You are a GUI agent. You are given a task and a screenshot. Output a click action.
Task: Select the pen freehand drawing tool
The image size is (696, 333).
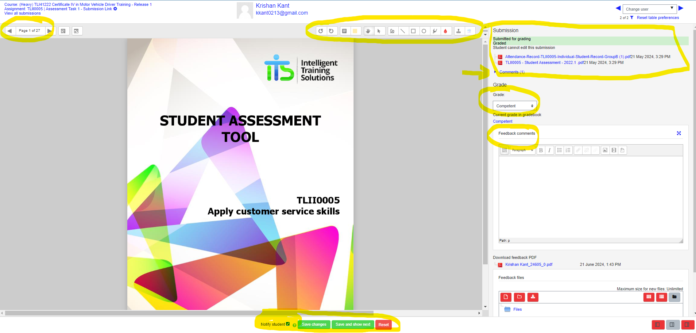tap(392, 31)
